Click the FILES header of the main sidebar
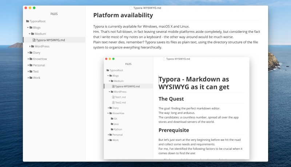The image size is (291, 167). [x=54, y=14]
